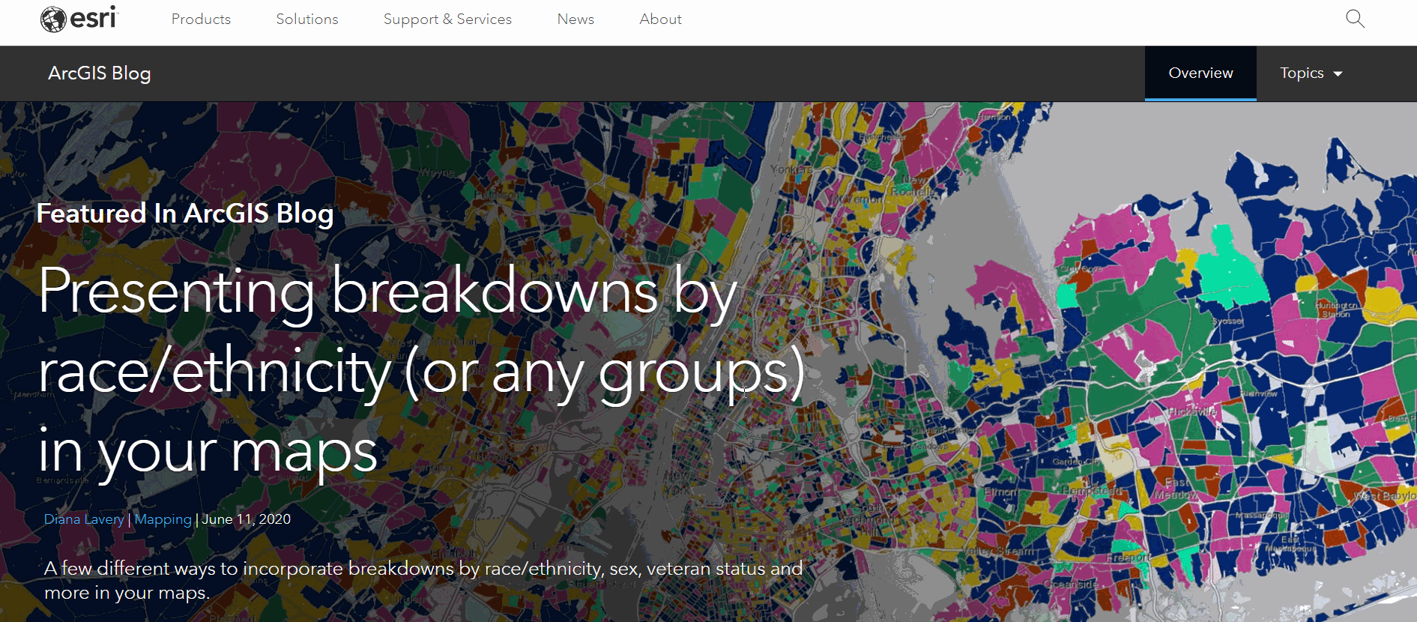1417x622 pixels.
Task: Open the search magnifier icon
Action: pos(1355,19)
